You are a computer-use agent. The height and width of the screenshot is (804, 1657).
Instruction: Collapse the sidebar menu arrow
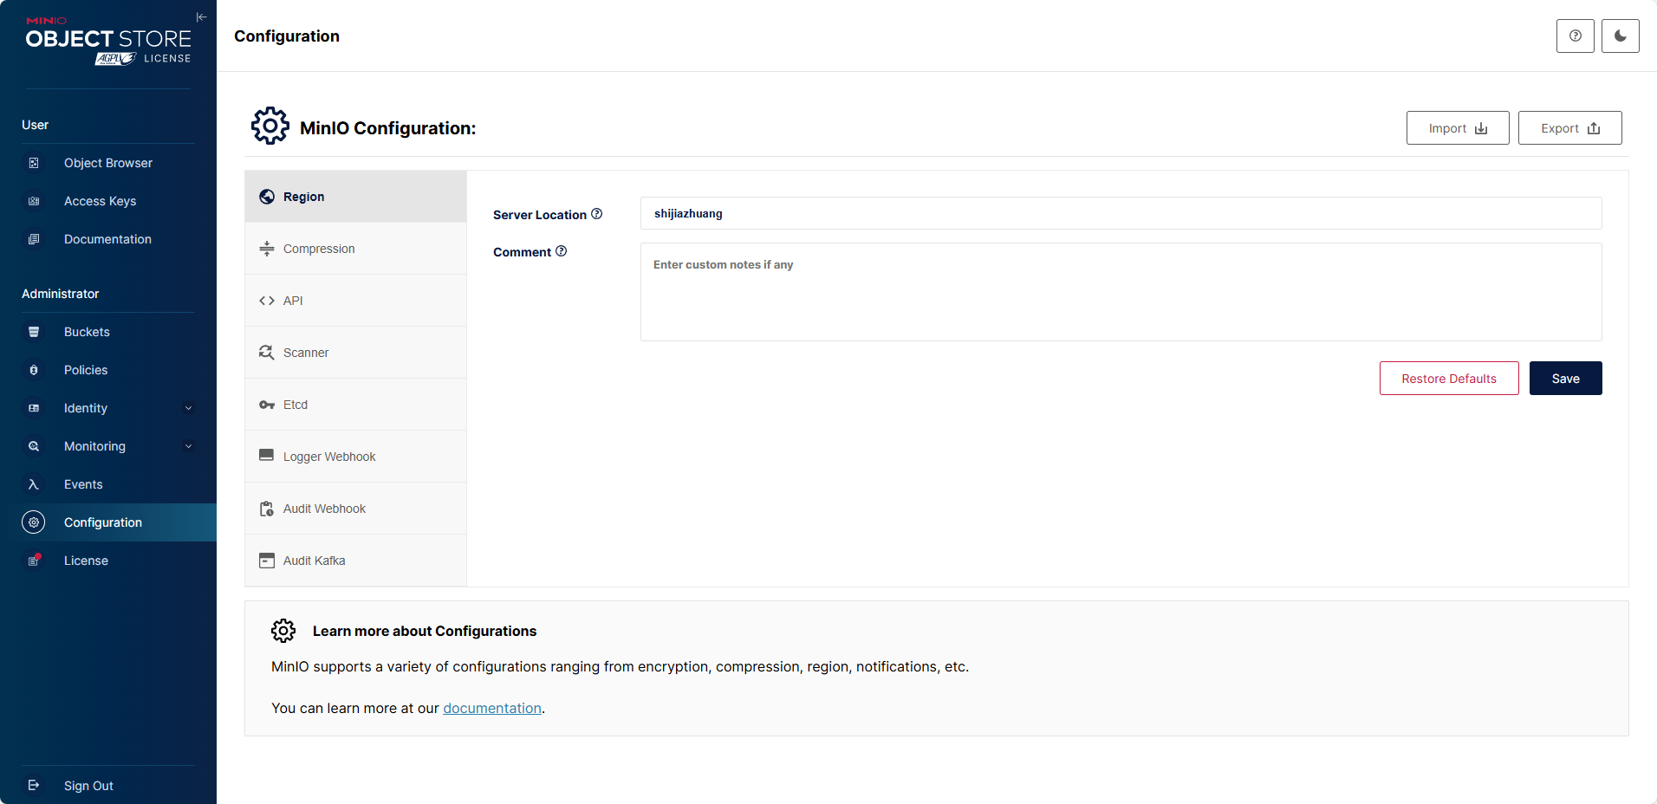(x=201, y=17)
